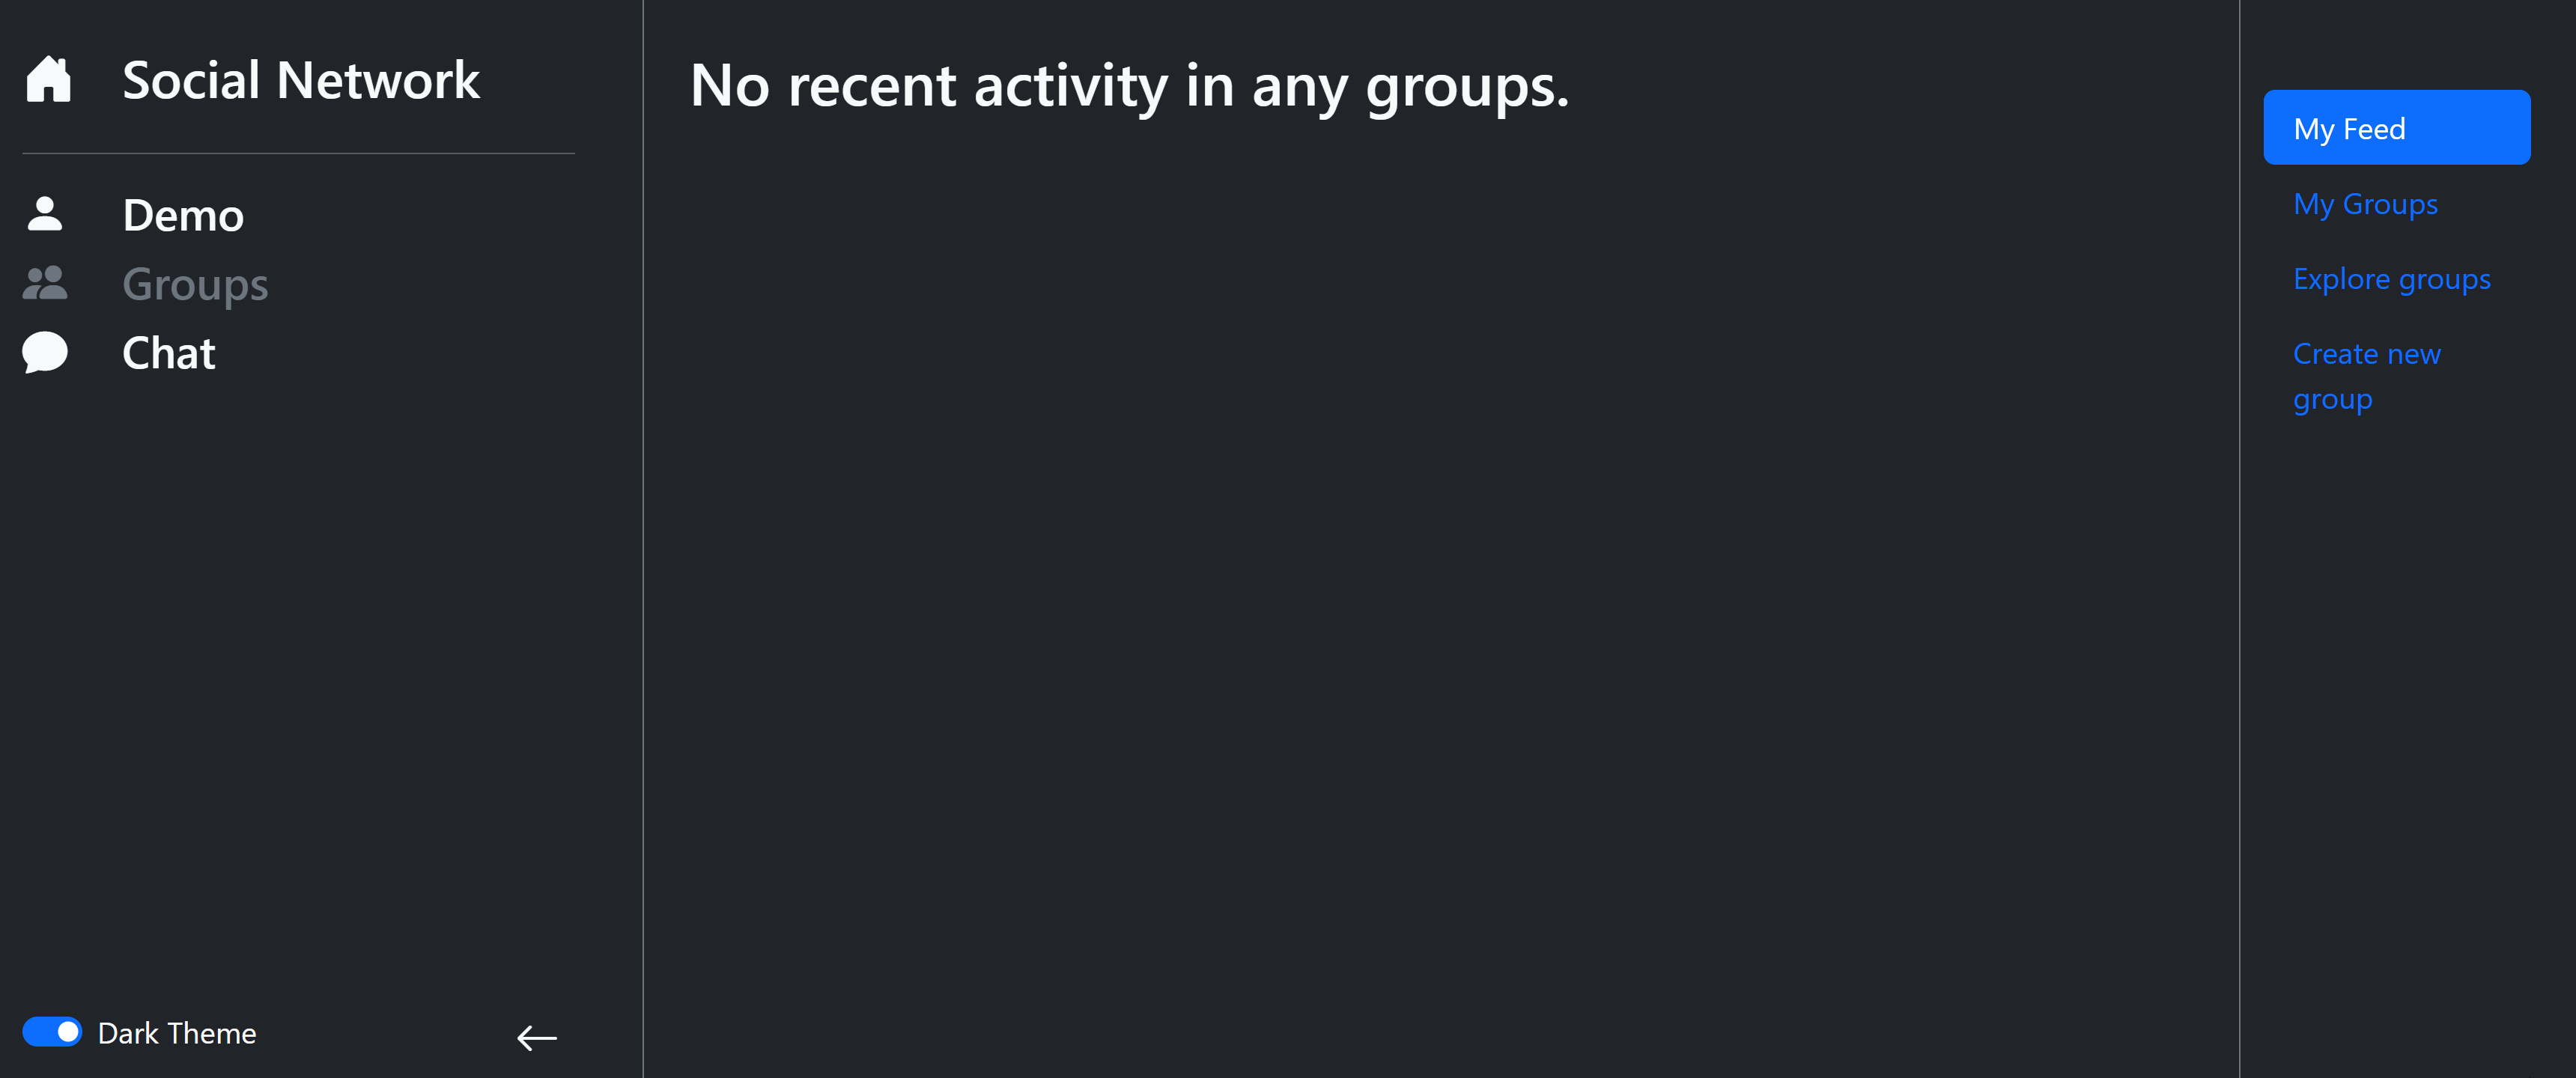2576x1078 pixels.
Task: Click the empty feed area below the heading
Action: [x=1440, y=600]
